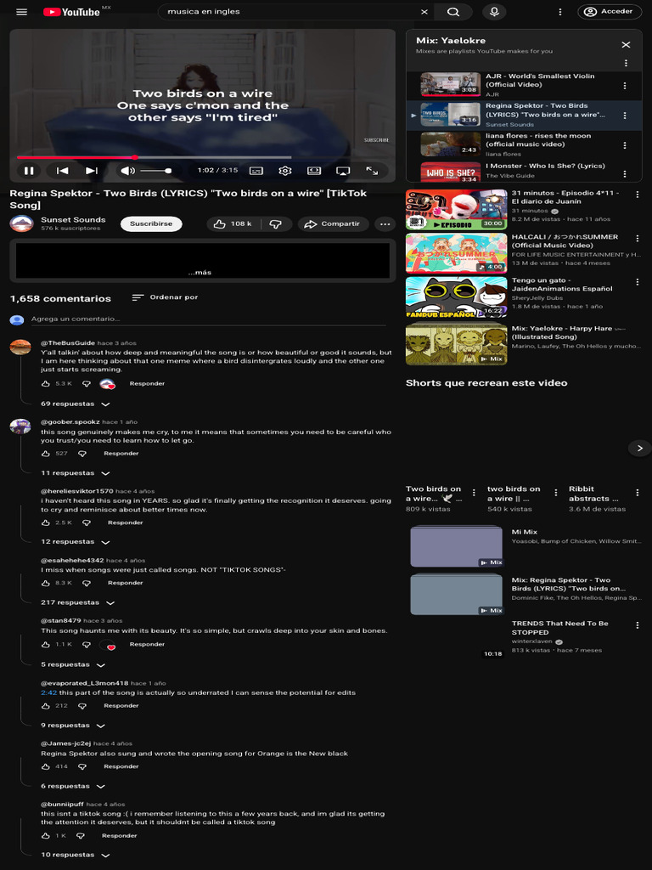The width and height of the screenshot is (652, 870).
Task: Open options for AJR World's Smallest Violin
Action: (625, 86)
